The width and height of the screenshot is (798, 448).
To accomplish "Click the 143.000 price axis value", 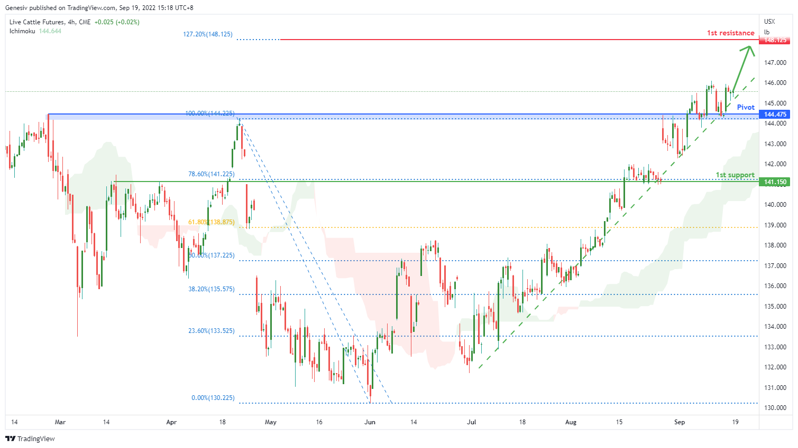I will tap(775, 144).
